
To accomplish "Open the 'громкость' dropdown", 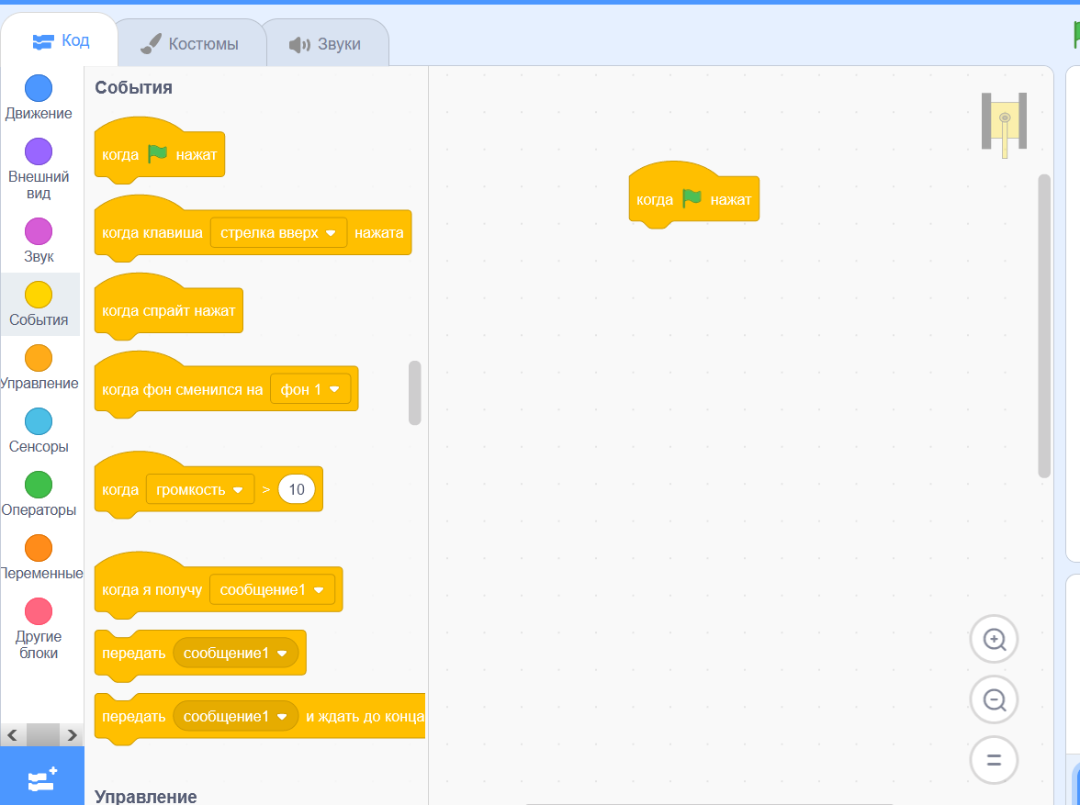I will point(200,489).
